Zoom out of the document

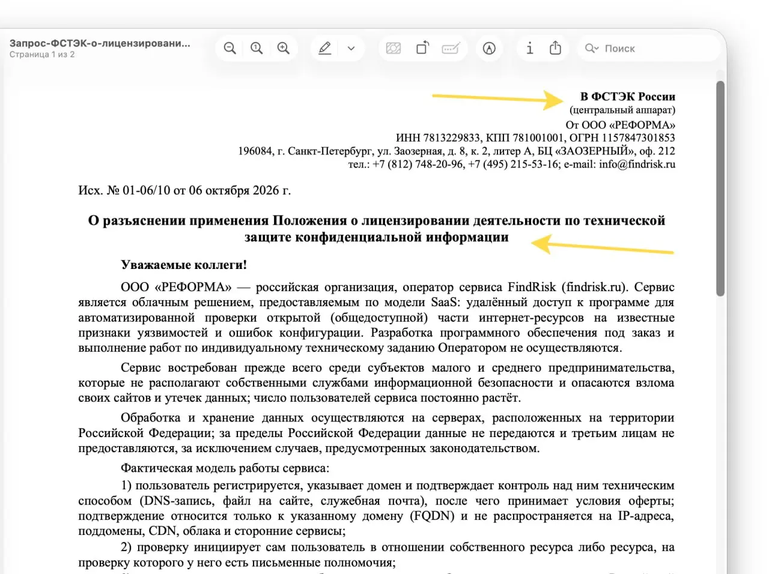229,48
